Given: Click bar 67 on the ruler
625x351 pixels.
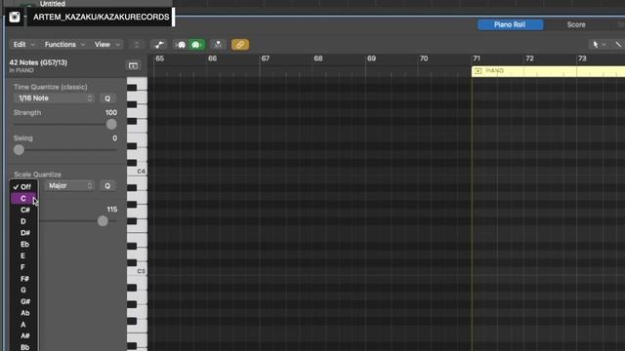Looking at the screenshot, I should click(266, 58).
